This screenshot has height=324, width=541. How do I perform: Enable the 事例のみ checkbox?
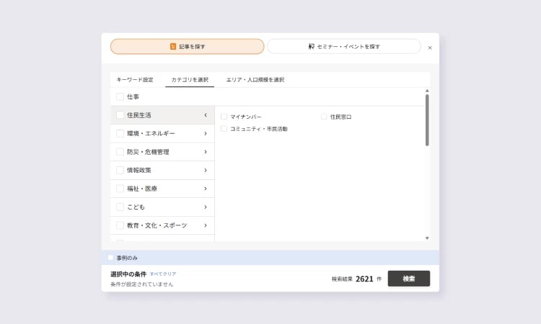(110, 258)
